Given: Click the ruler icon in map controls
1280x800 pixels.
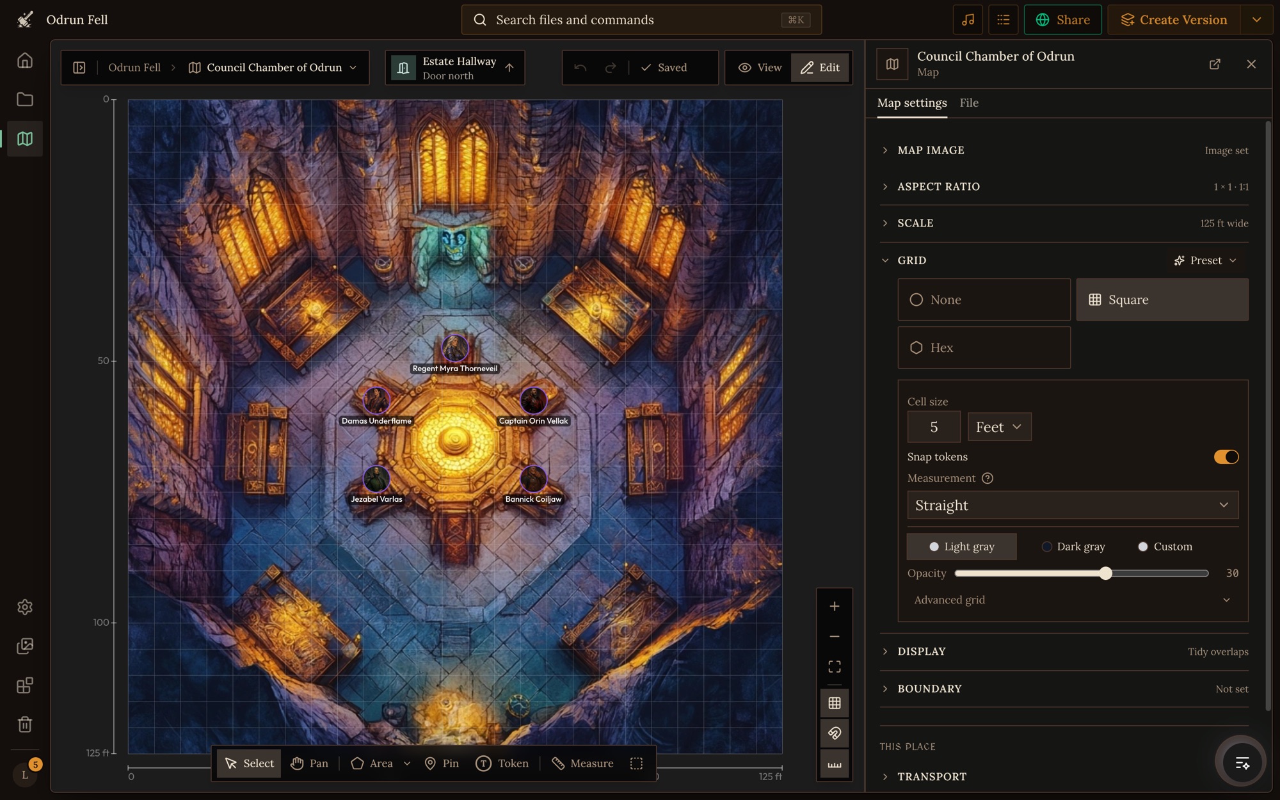Looking at the screenshot, I should tap(835, 764).
